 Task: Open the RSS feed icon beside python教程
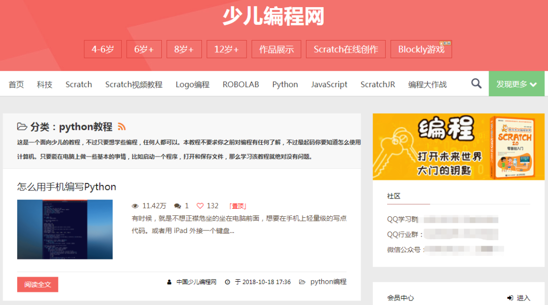pyautogui.click(x=122, y=127)
